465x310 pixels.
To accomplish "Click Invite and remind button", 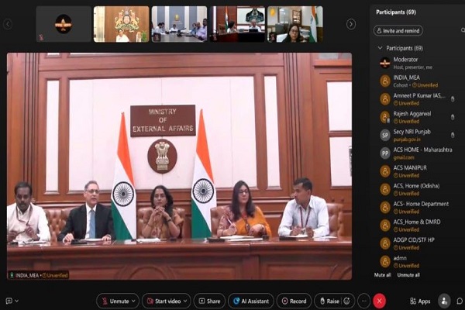I will (x=398, y=30).
